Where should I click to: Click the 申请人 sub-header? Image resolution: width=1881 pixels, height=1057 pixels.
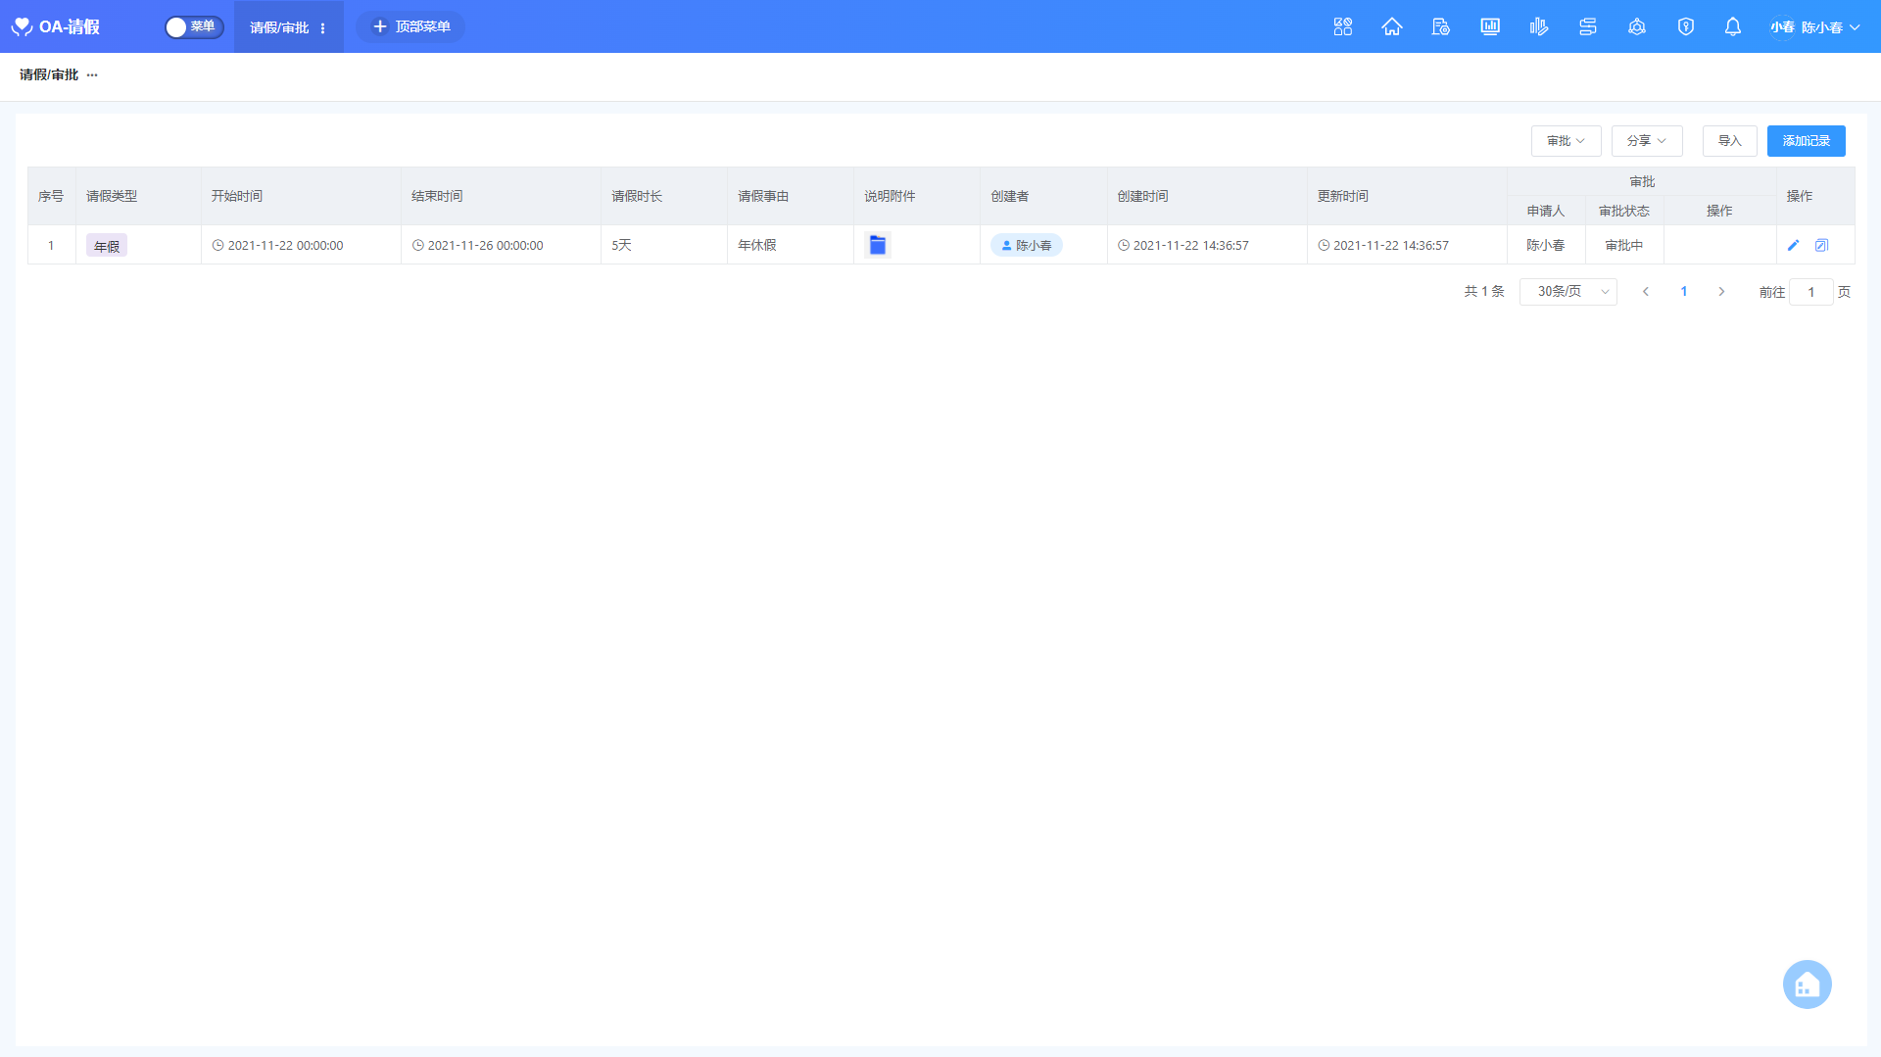pos(1546,211)
